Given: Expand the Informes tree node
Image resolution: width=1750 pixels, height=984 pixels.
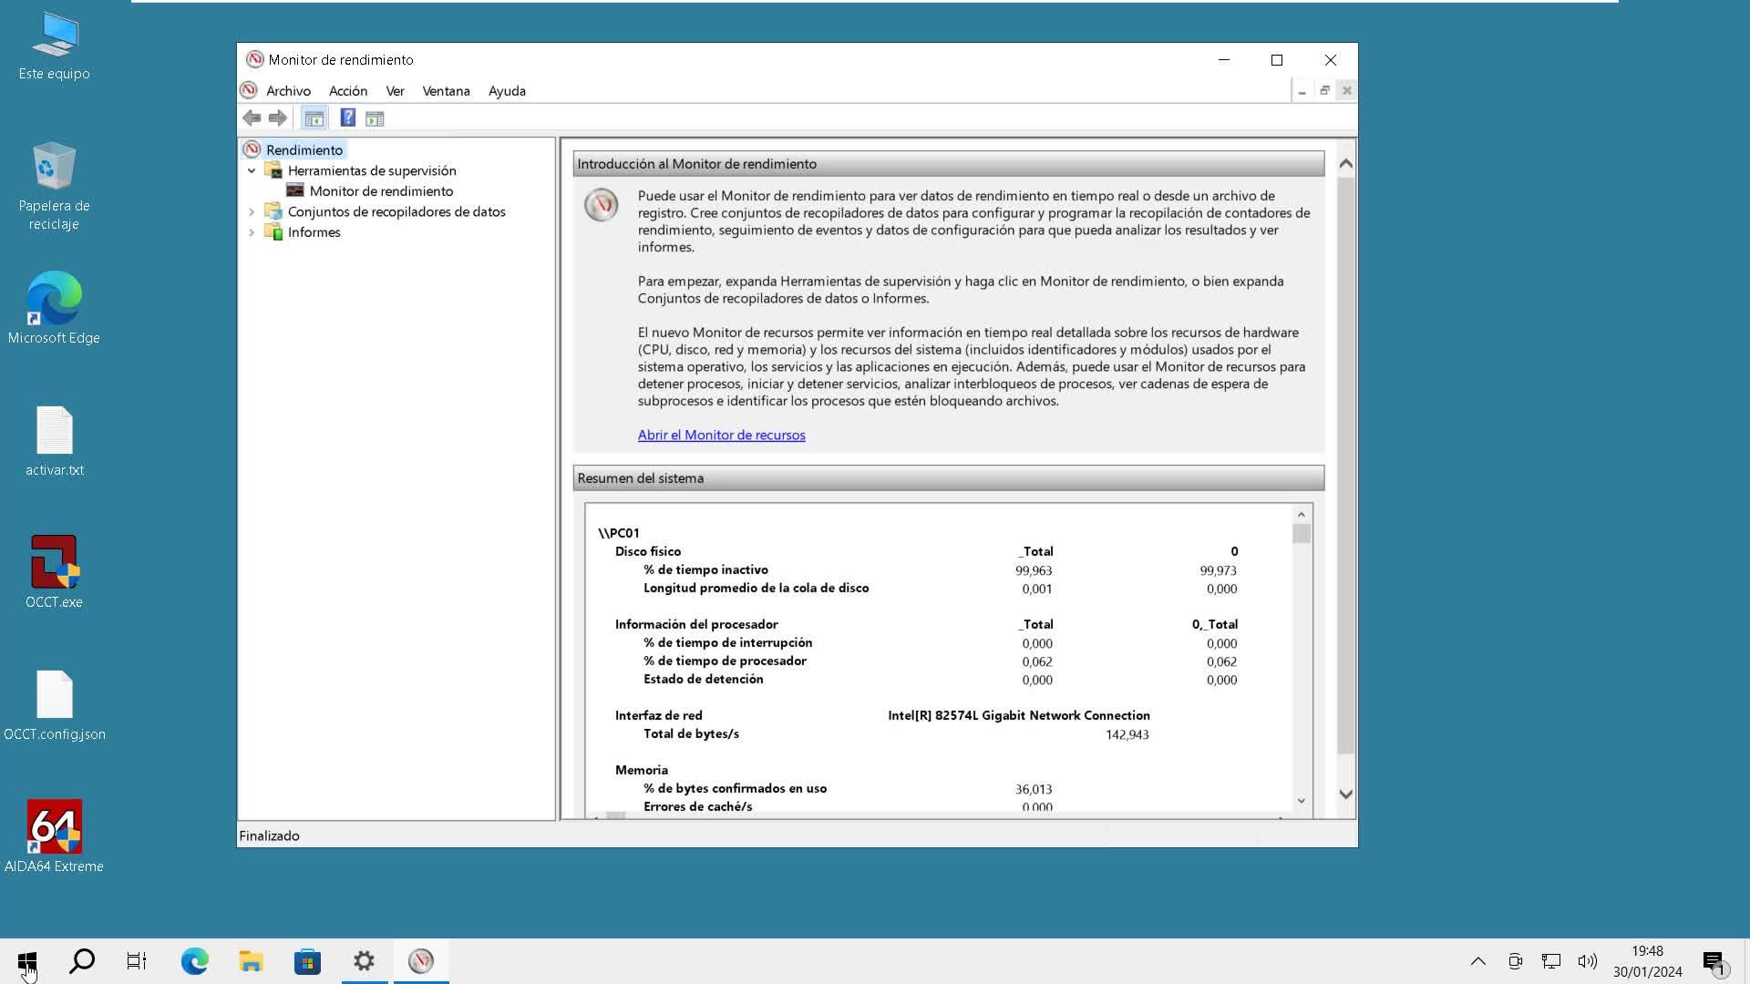Looking at the screenshot, I should (x=252, y=232).
